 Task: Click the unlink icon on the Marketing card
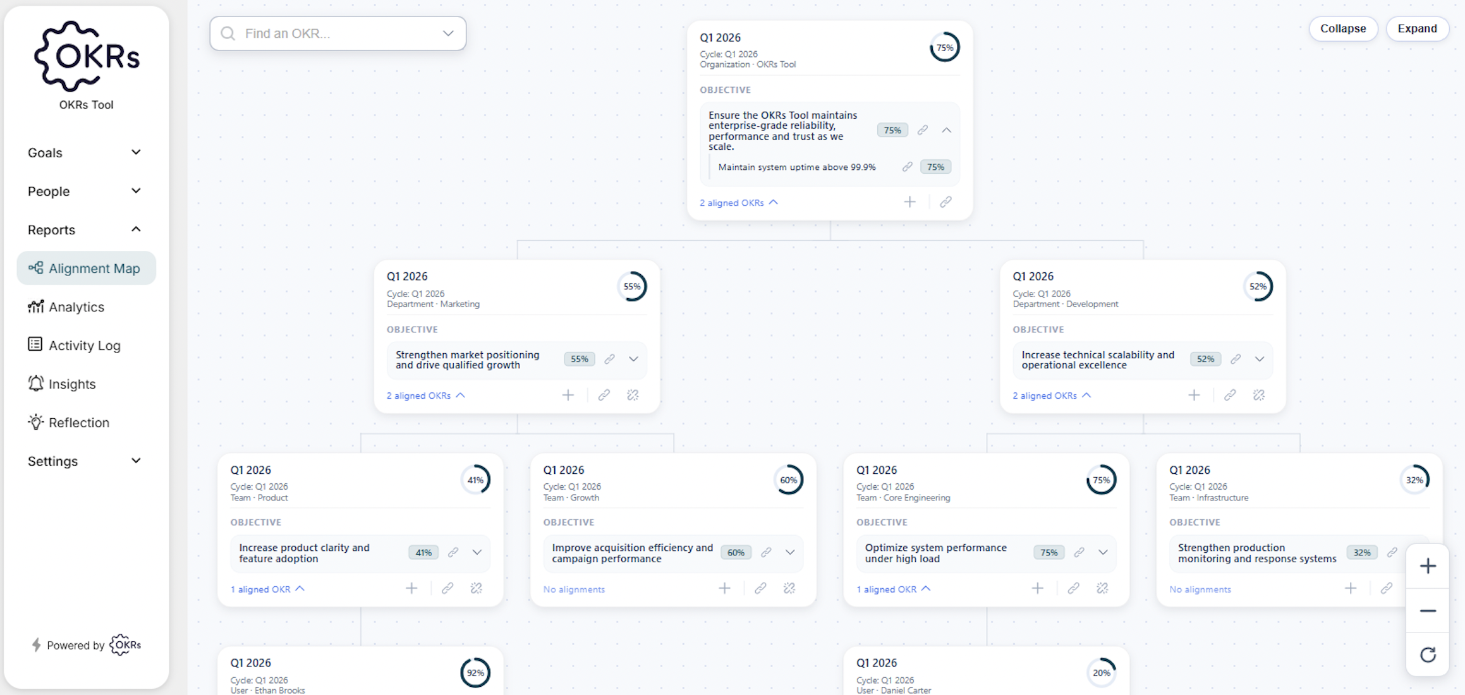633,396
